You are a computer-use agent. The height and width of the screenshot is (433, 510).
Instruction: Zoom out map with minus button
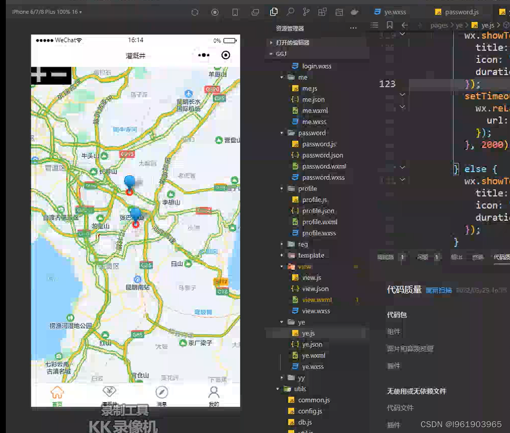tap(59, 75)
